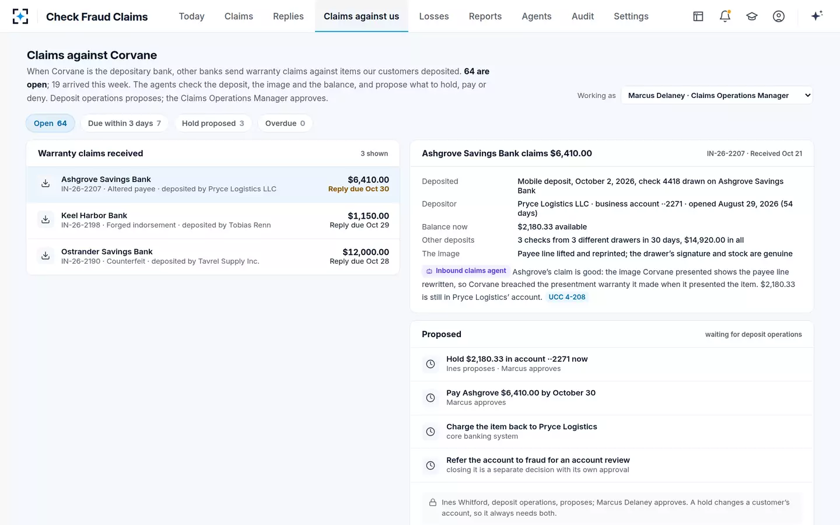Open the Losses tab

pyautogui.click(x=434, y=16)
